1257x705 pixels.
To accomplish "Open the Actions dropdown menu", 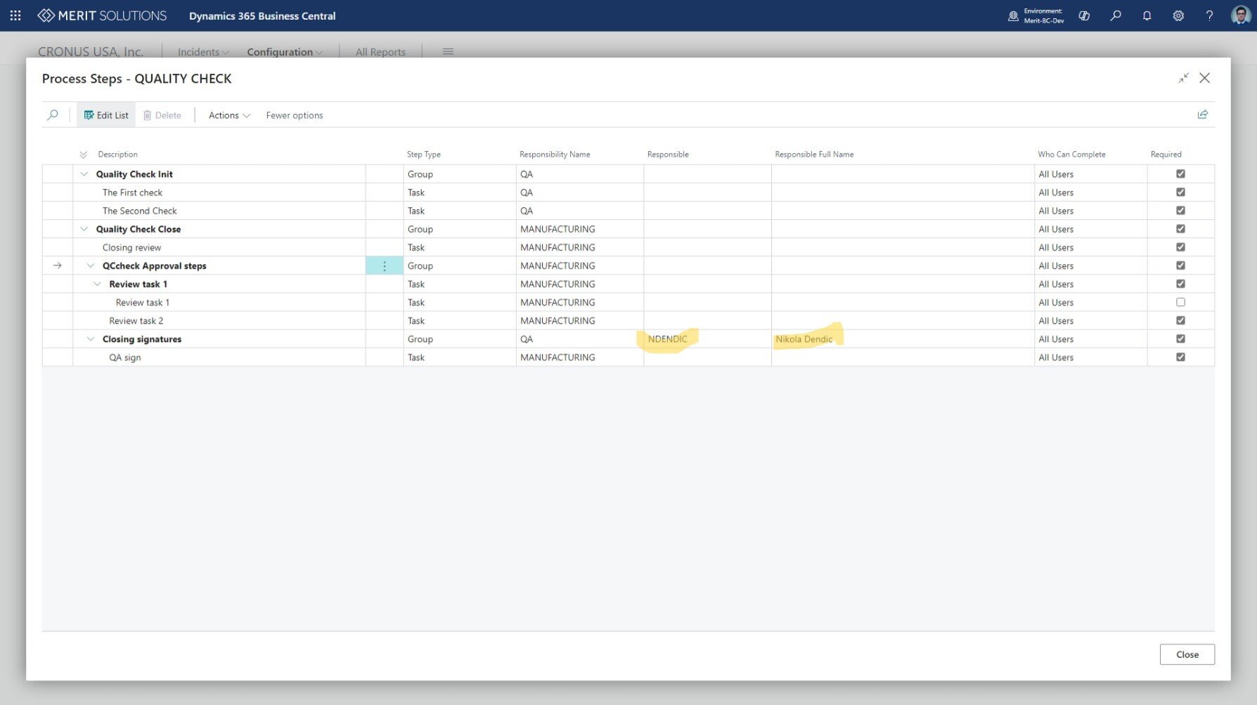I will tap(229, 115).
